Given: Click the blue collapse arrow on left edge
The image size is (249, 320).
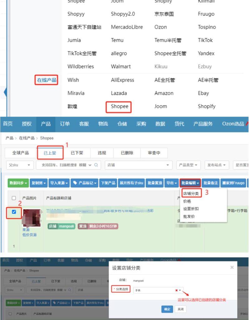Looking at the screenshot, I should pos(5,92).
